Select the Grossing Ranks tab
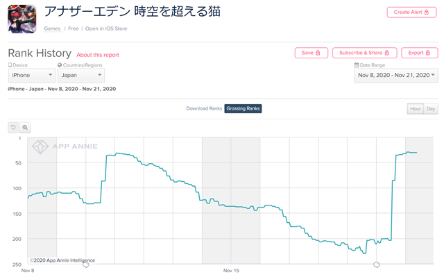 pos(243,108)
